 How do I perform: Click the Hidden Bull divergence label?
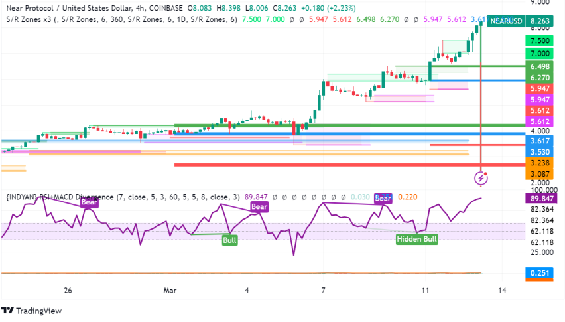[x=416, y=239]
